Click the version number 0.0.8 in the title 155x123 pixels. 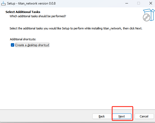pos(52,3)
